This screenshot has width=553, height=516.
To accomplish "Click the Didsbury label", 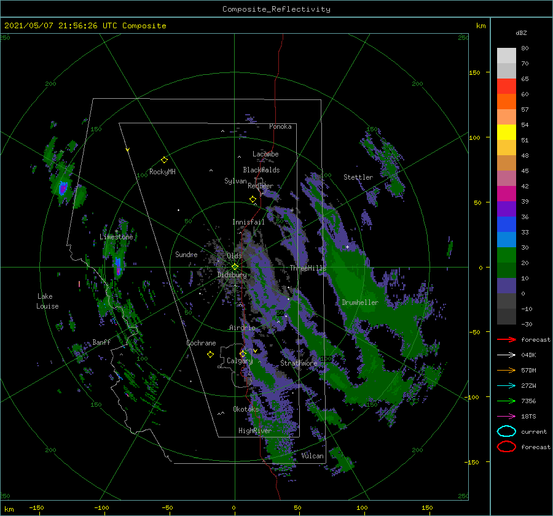I will (x=232, y=275).
